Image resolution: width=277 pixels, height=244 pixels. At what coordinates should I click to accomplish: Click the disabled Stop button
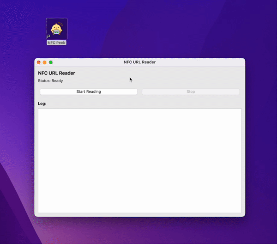191,91
